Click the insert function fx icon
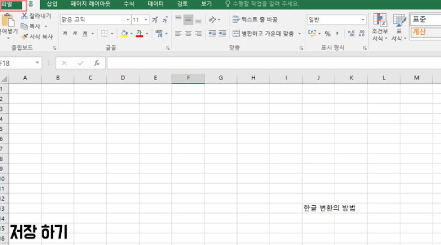The image size is (441, 245). (97, 63)
